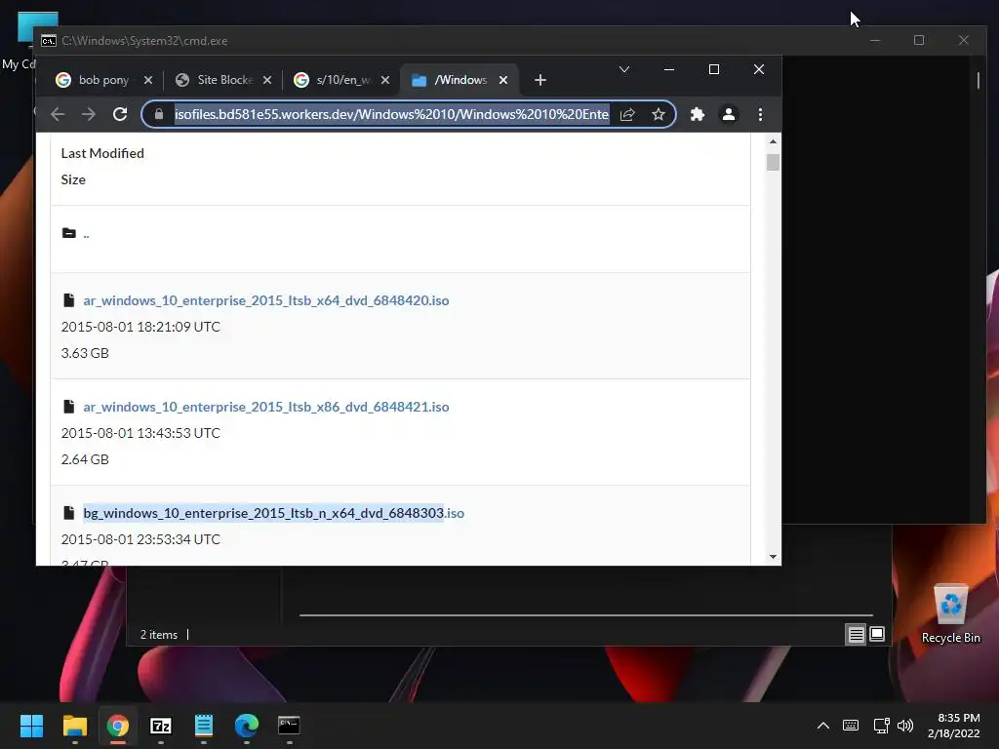
Task: Click the parent folder icon
Action: (69, 233)
